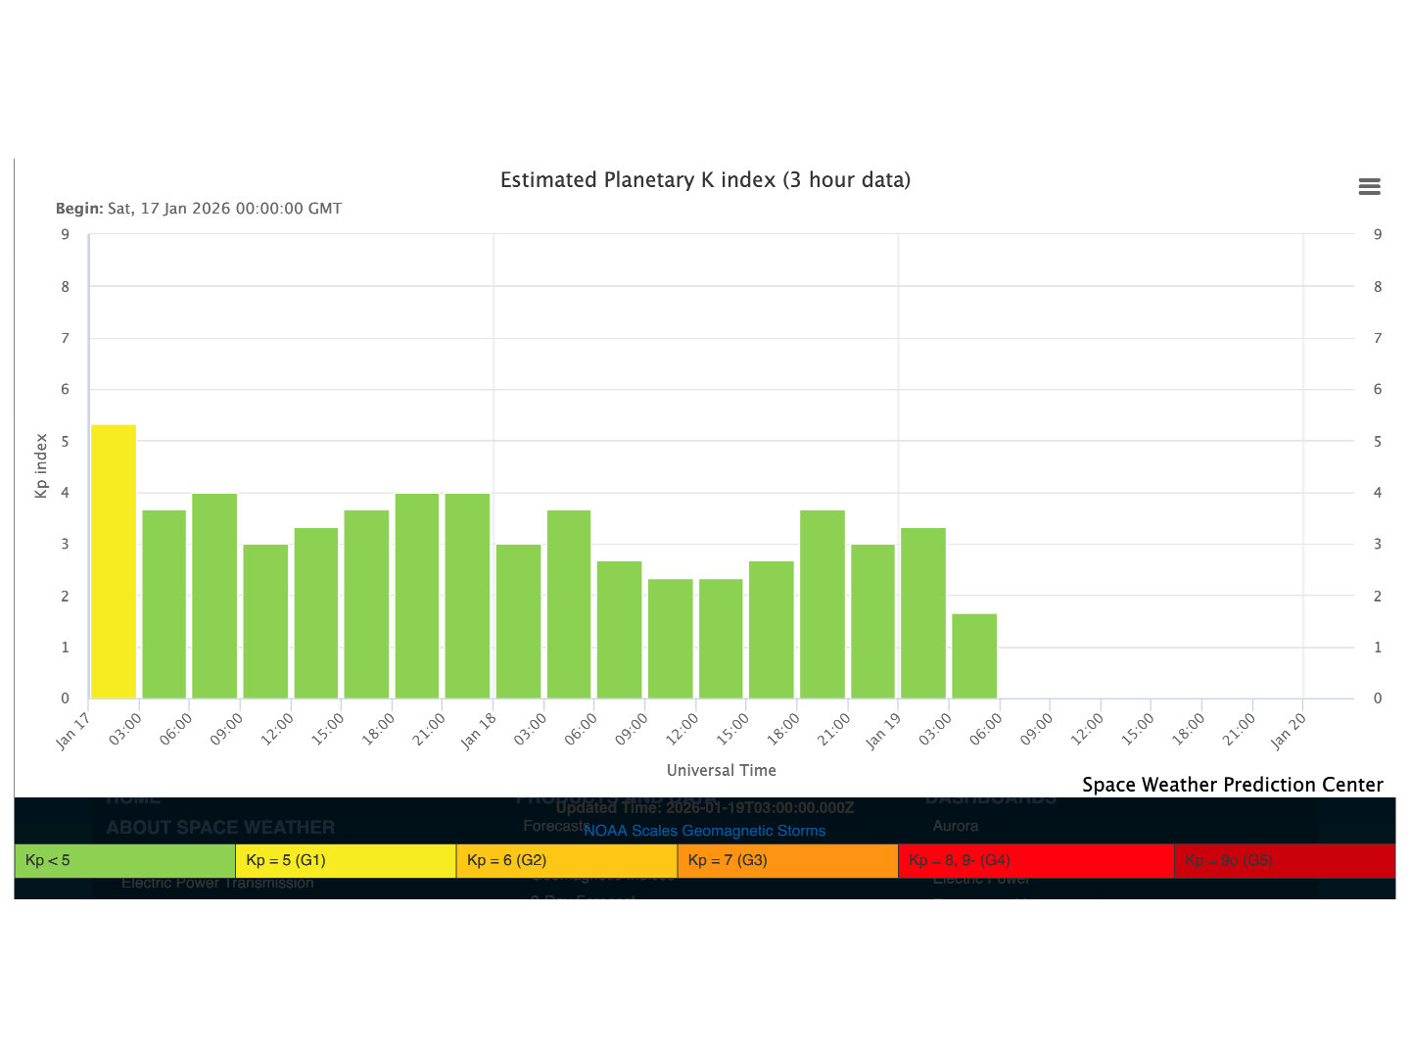Screen dimensions: 1410x1058
Task: Open NOAA Scales Geomagnetic Storms link
Action: (705, 831)
